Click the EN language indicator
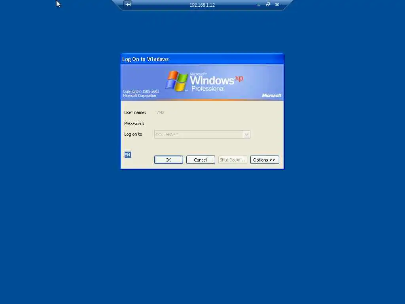 [x=128, y=155]
